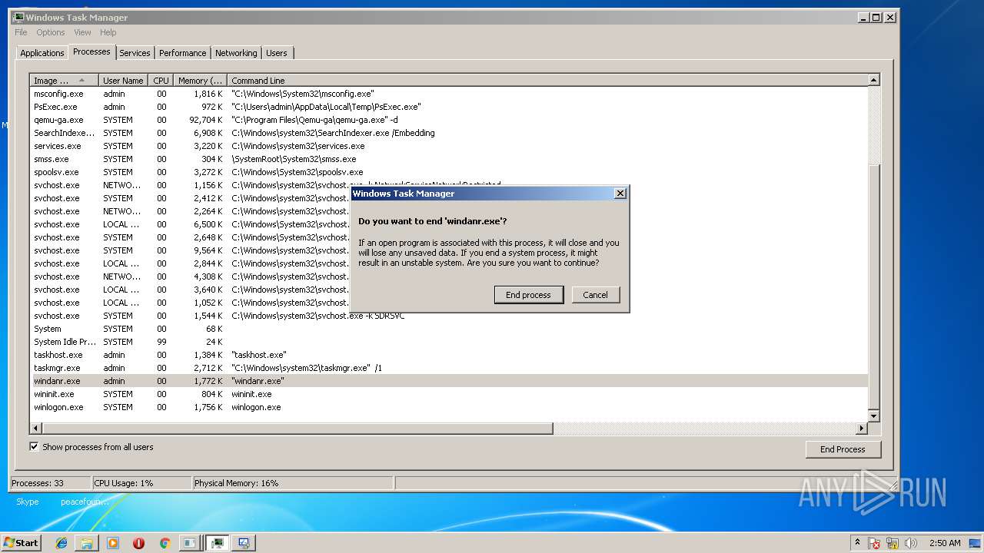Select the wininit.exe process row
Image resolution: width=984 pixels, height=553 pixels.
449,394
